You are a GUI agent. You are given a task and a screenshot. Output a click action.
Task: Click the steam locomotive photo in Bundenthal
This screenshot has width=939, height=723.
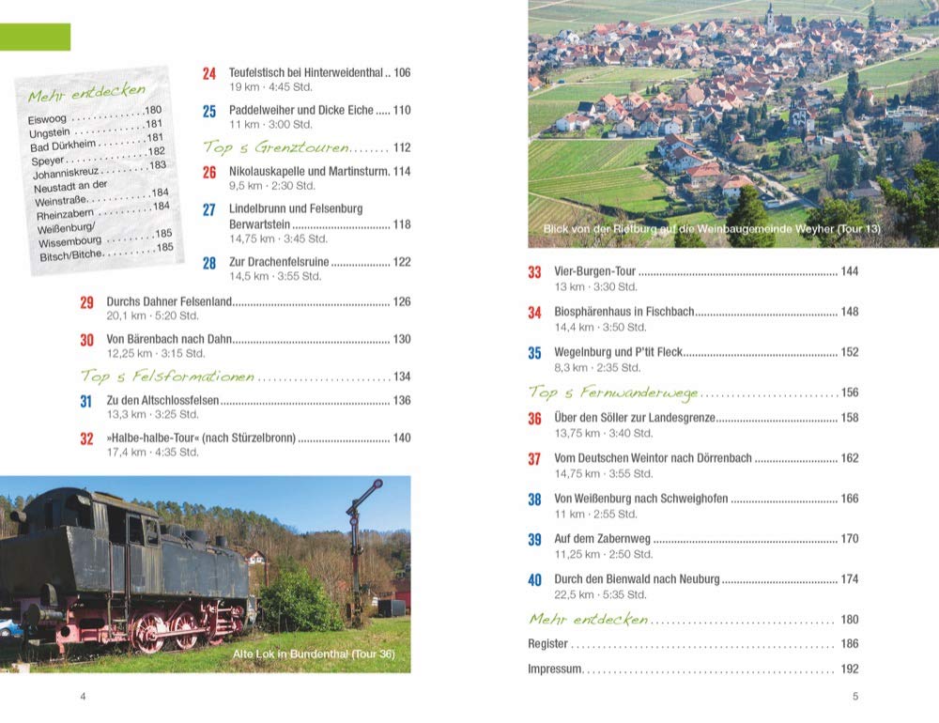point(205,573)
